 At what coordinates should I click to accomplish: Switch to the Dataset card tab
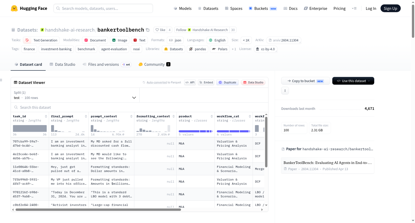pos(28,64)
